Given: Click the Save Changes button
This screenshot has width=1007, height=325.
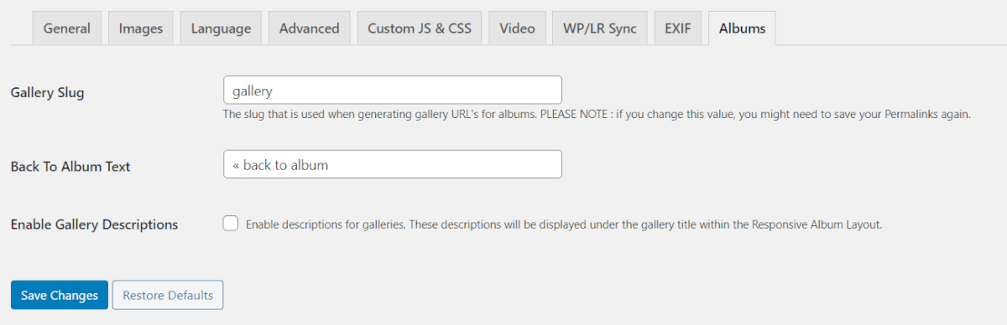Looking at the screenshot, I should (x=60, y=295).
